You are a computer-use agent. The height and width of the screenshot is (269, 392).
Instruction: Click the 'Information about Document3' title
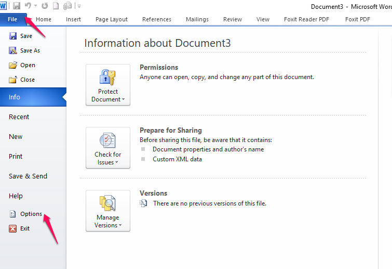157,43
